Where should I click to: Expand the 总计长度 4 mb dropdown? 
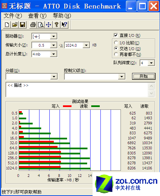pyautogui.click(x=54, y=54)
